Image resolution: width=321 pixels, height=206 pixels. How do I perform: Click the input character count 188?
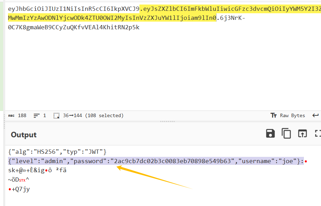17,115
